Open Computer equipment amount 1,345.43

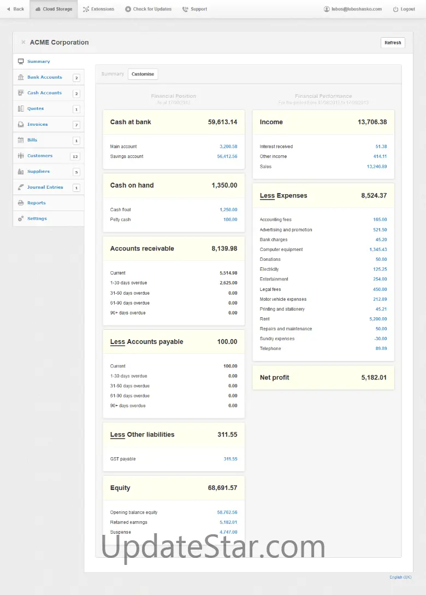pos(378,249)
